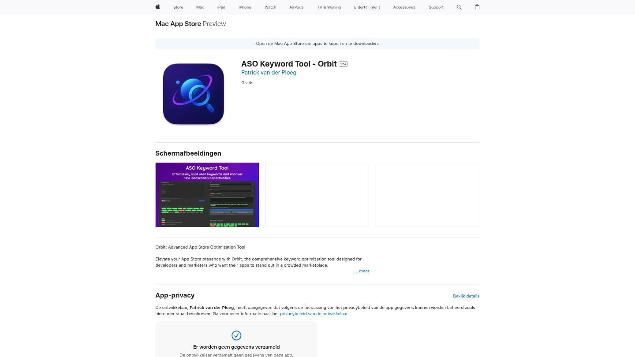635x357 pixels.
Task: Open the Store menu
Action: click(x=178, y=7)
